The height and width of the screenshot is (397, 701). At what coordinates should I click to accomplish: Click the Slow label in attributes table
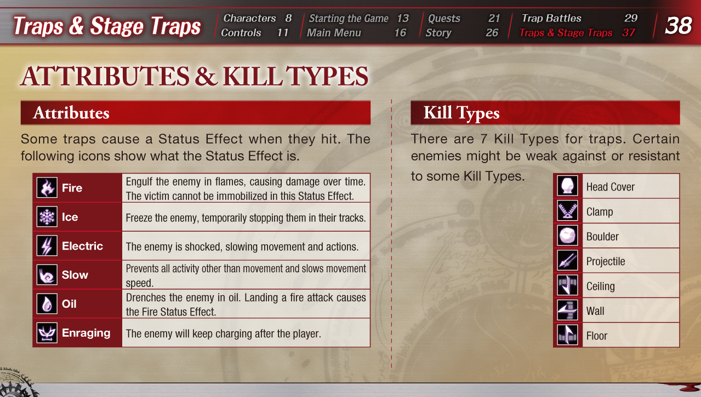click(x=75, y=275)
